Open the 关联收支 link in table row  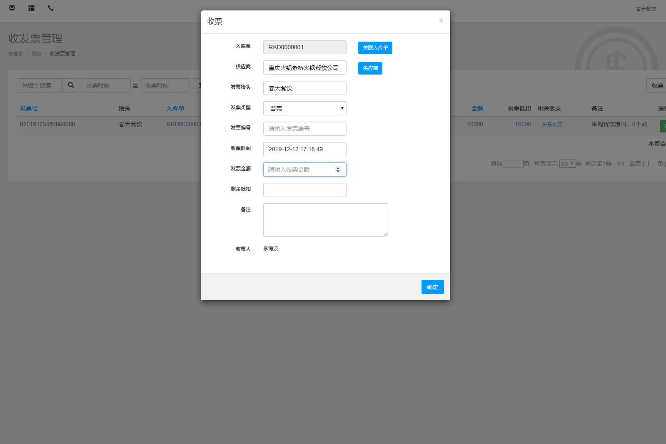pyautogui.click(x=552, y=125)
